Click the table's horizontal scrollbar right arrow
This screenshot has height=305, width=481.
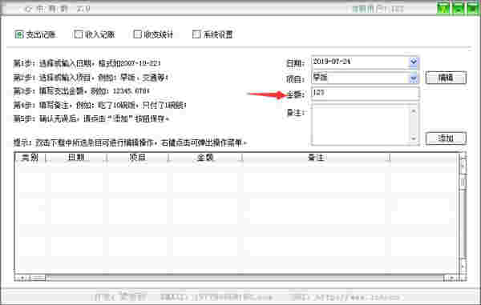click(x=451, y=278)
